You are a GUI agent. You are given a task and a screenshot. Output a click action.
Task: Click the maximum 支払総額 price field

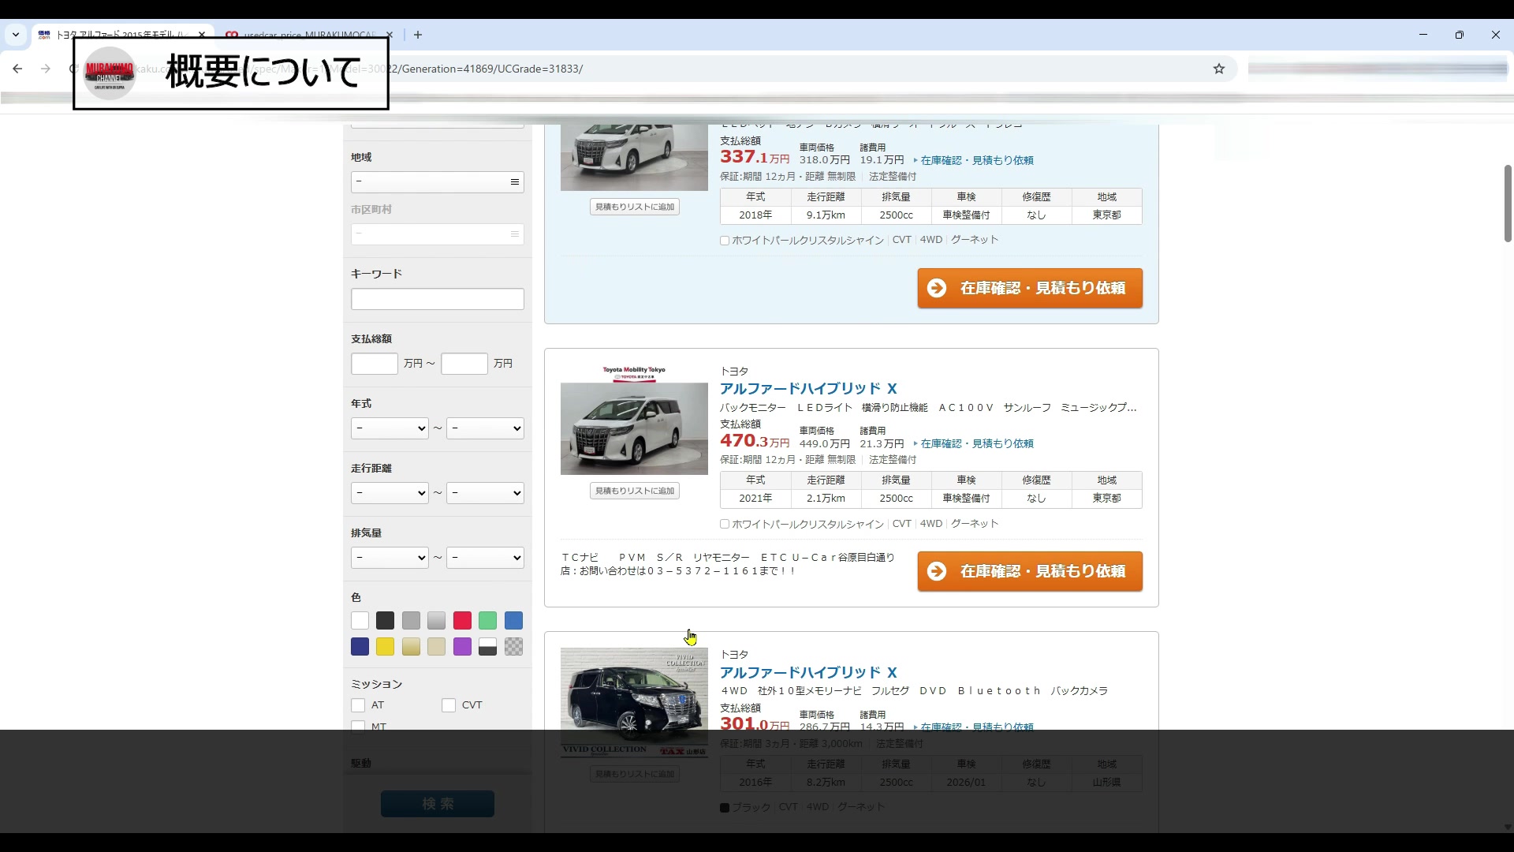pyautogui.click(x=464, y=364)
